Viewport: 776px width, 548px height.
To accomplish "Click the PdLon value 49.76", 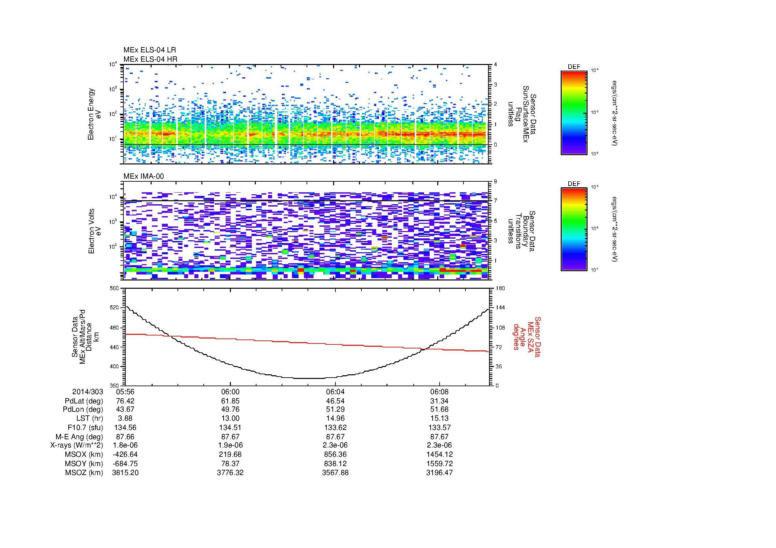I will tap(230, 409).
